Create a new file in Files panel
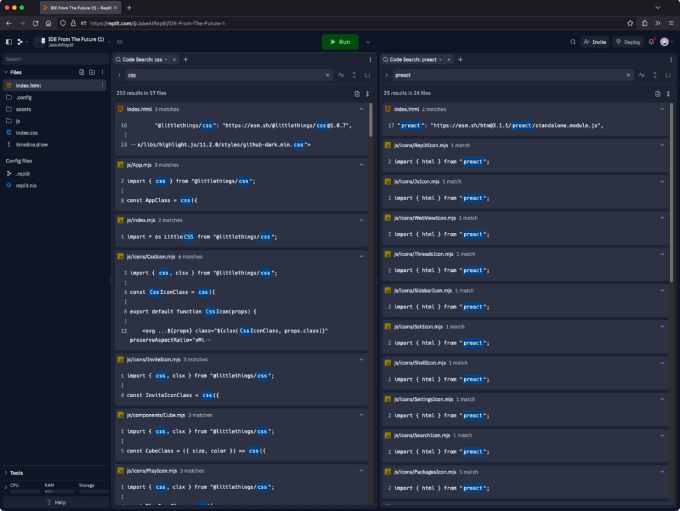This screenshot has height=511, width=680. [x=81, y=72]
